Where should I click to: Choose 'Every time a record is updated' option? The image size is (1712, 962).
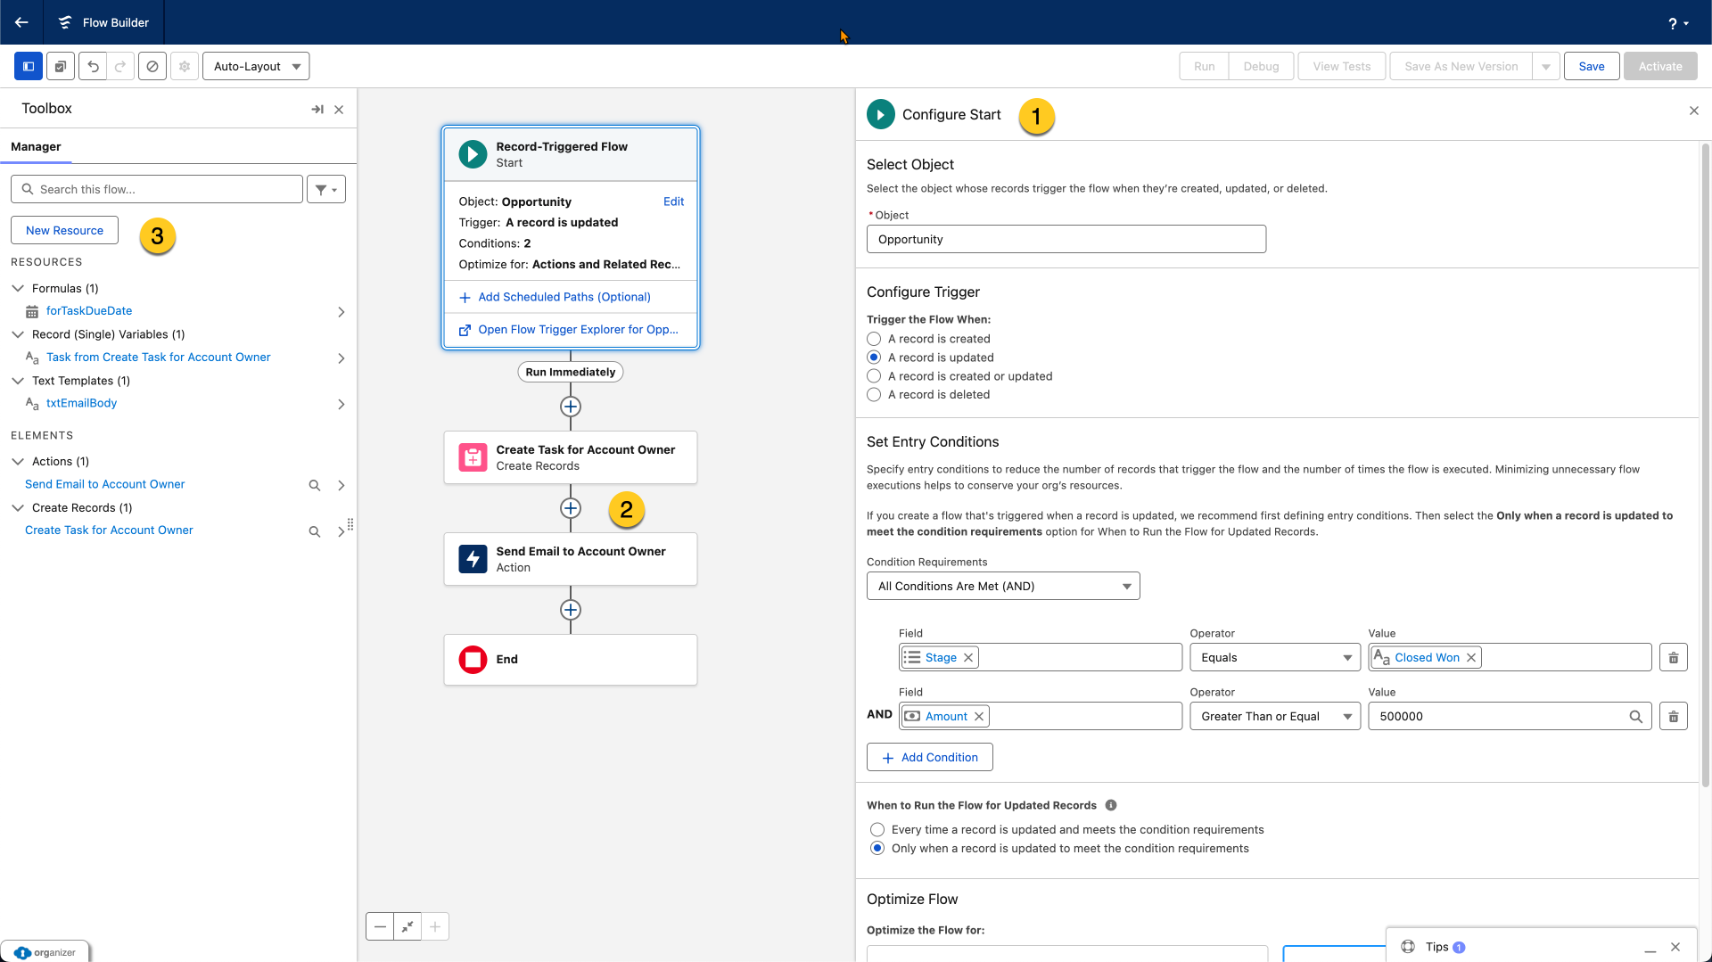(877, 830)
